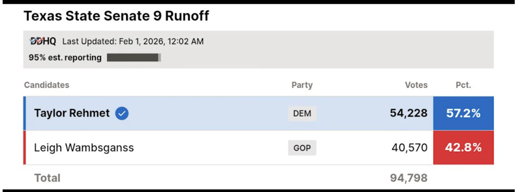Screen dimensions: 517x192
Task: Click the DEM party badge
Action: click(x=302, y=113)
